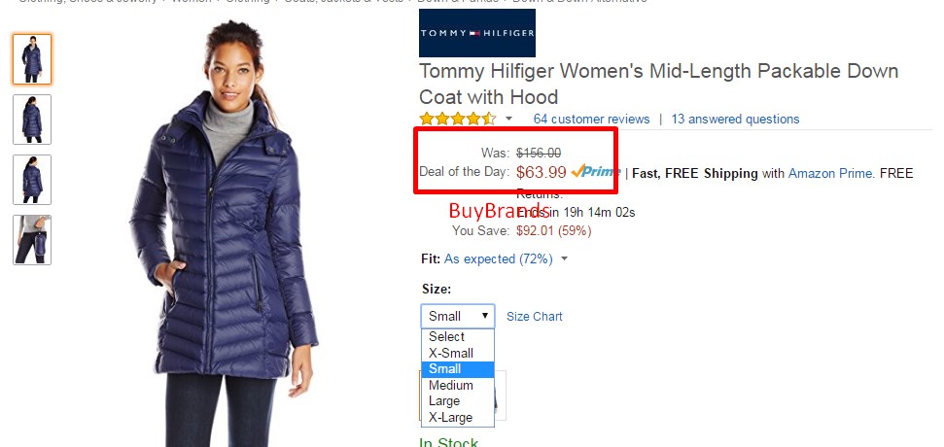Click As expected (72%) fit link

pyautogui.click(x=499, y=259)
